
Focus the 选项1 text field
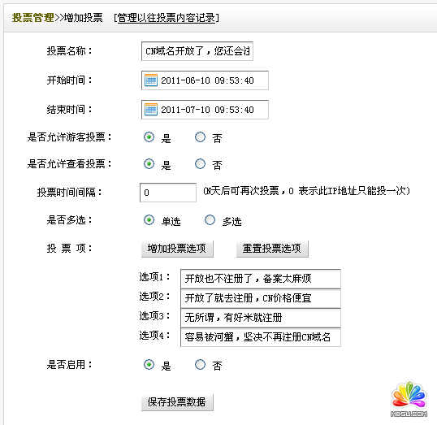click(x=261, y=279)
